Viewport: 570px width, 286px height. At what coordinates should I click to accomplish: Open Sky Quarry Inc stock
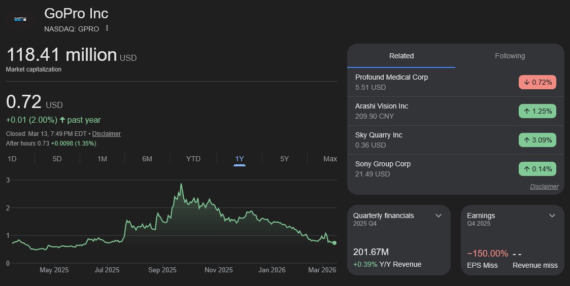455,140
